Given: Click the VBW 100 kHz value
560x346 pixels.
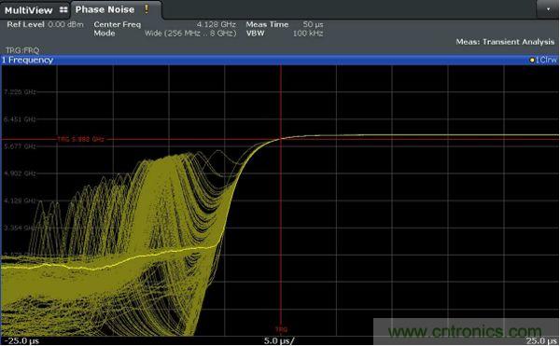Looking at the screenshot, I should pos(308,34).
